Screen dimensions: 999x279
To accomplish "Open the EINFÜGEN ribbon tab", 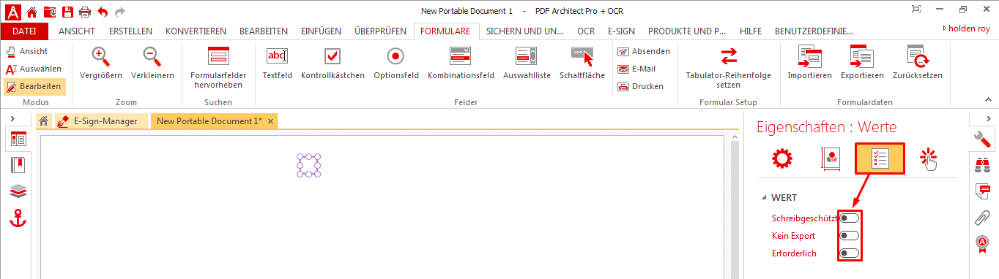I will coord(321,31).
